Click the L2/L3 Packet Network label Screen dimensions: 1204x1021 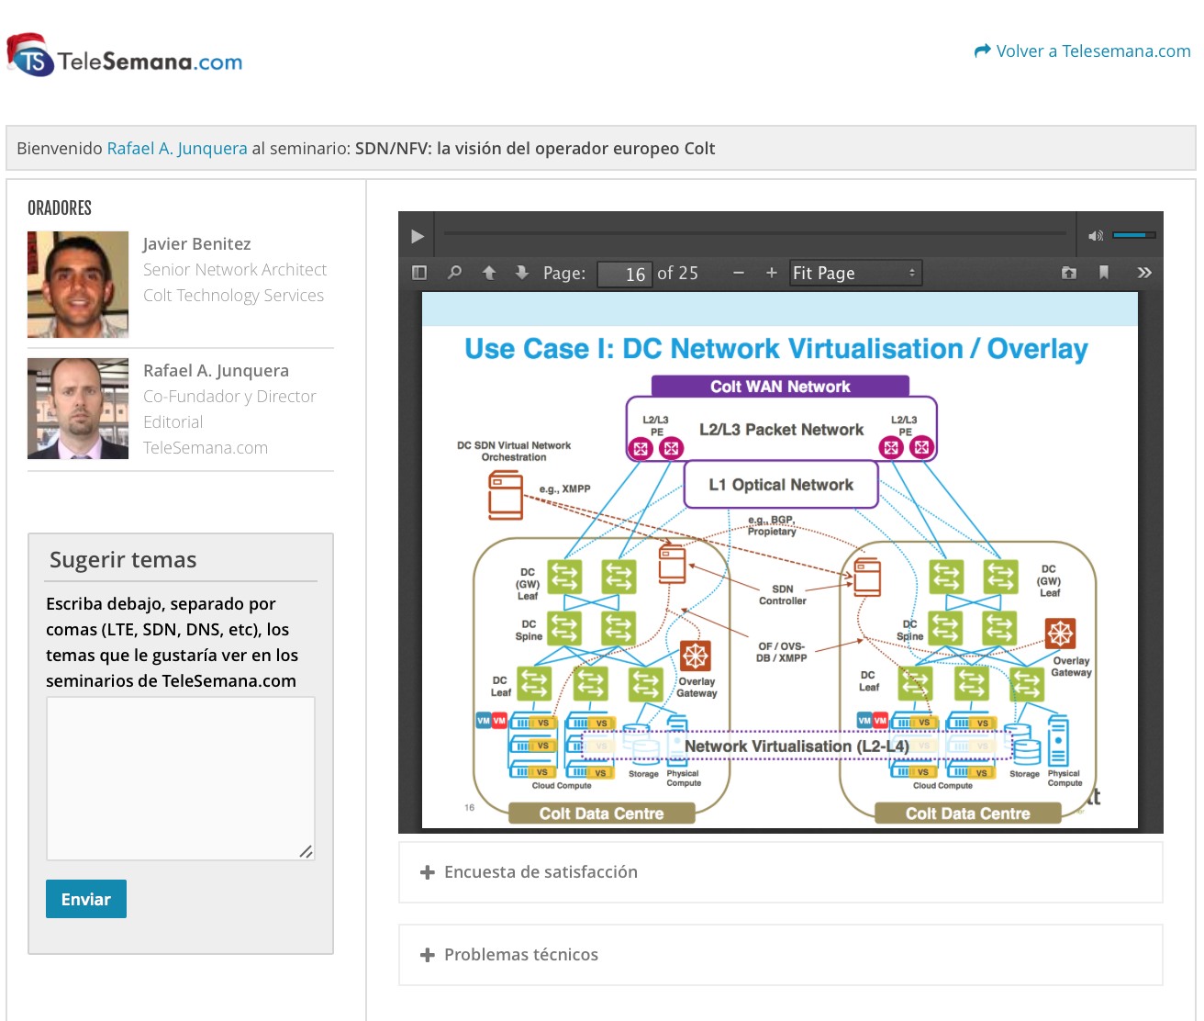[x=781, y=430]
